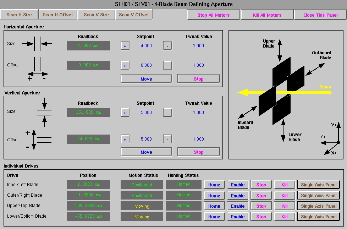Stop the Upper/Top Blade drive
The image size is (347, 229).
pos(261,206)
